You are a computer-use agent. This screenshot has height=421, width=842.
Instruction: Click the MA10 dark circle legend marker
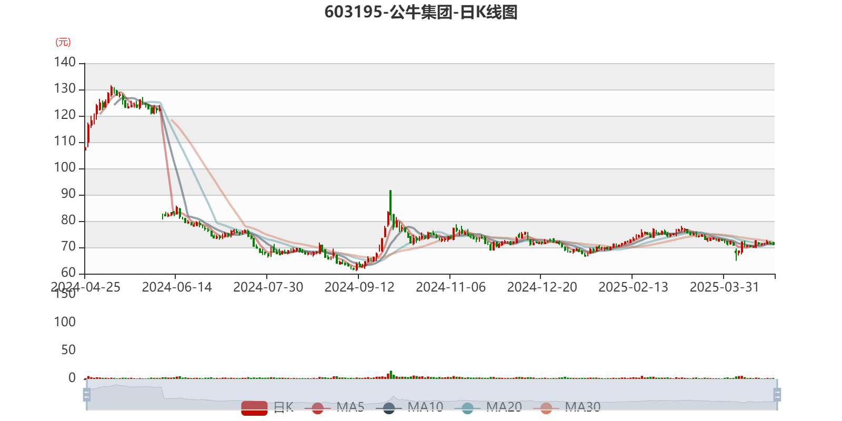tap(389, 408)
